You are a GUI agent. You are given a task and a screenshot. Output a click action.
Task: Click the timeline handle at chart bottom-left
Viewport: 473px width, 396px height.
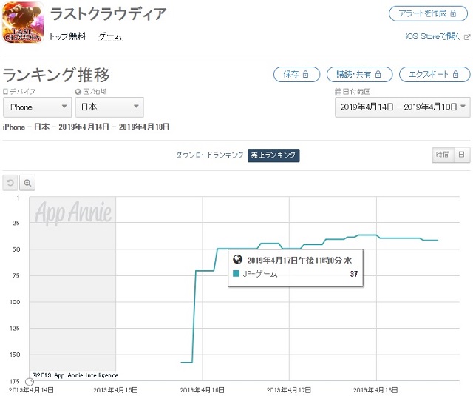[x=18, y=381]
